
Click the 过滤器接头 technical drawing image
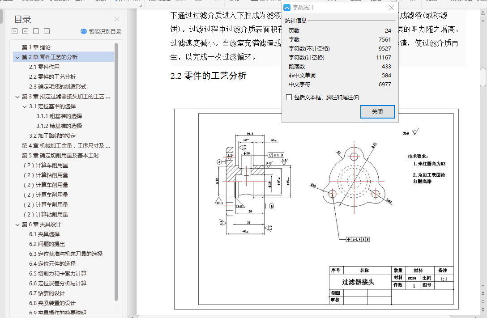click(316, 209)
